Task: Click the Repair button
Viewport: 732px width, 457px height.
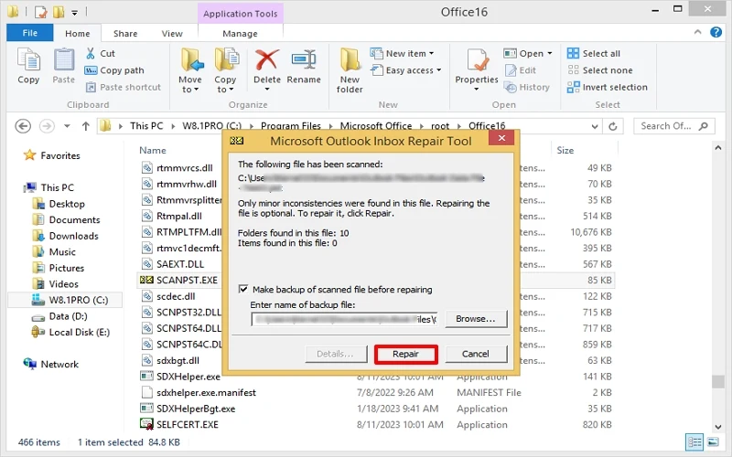Action: click(x=405, y=354)
